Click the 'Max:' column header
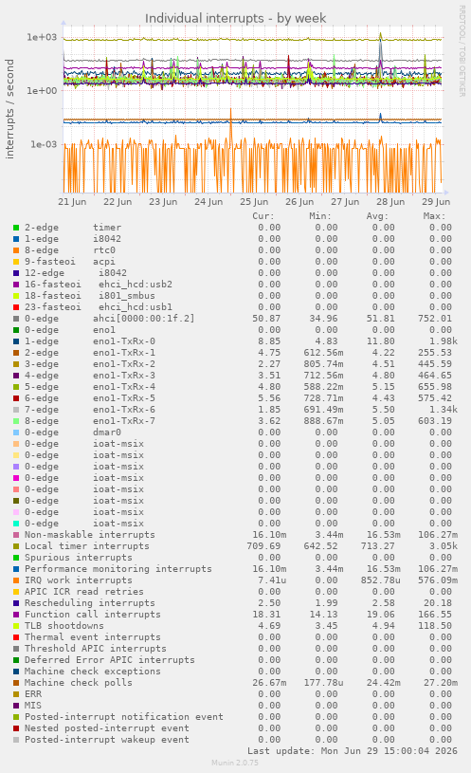 pos(434,216)
